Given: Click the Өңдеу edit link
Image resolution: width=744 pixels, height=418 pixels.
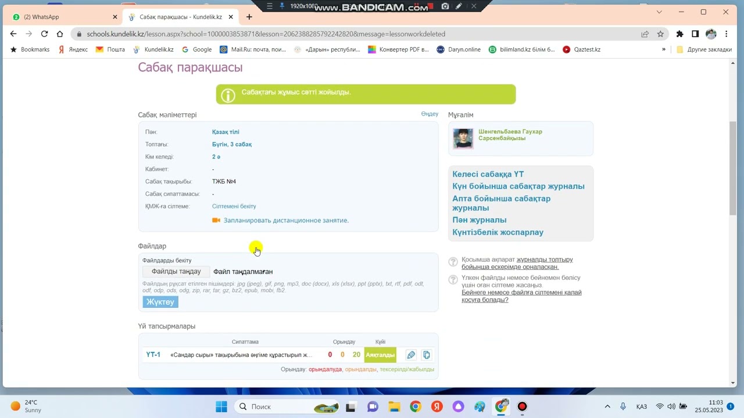Looking at the screenshot, I should (430, 114).
